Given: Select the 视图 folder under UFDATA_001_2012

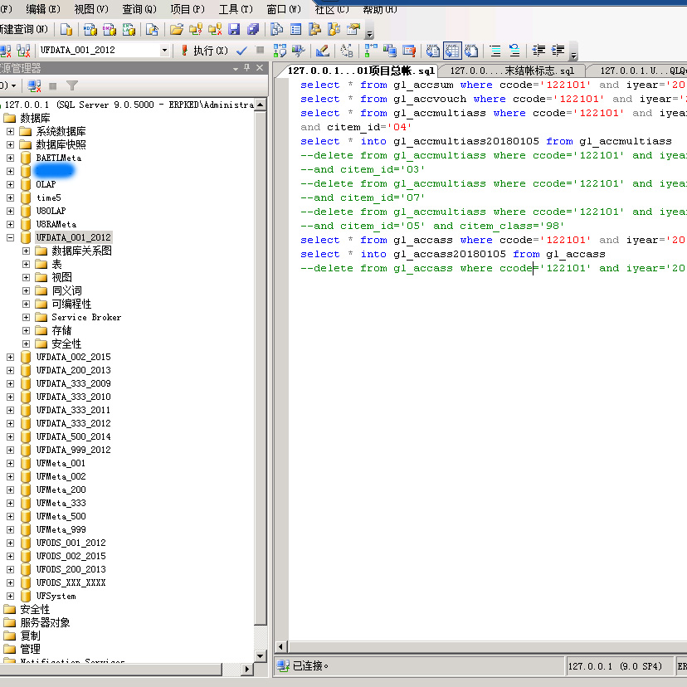Looking at the screenshot, I should click(x=61, y=277).
